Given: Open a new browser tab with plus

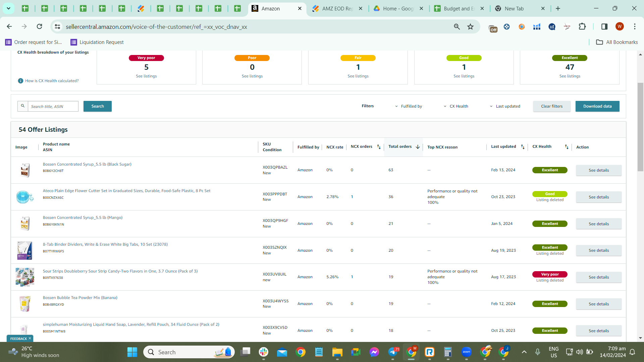Looking at the screenshot, I should pyautogui.click(x=558, y=9).
